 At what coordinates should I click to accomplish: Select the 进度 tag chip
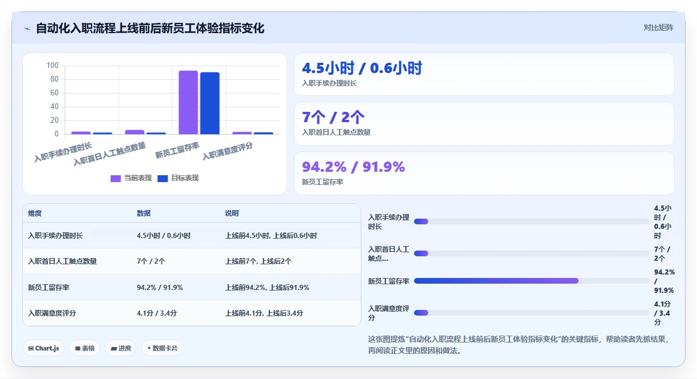pyautogui.click(x=121, y=348)
